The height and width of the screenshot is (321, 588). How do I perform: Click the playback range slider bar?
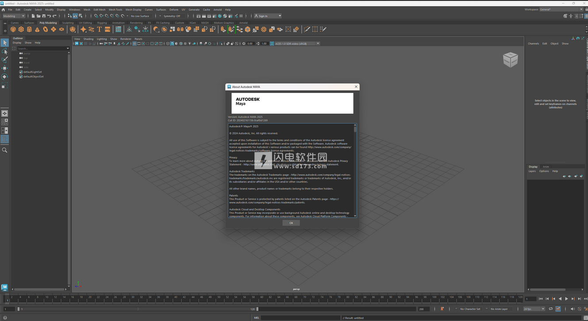pyautogui.click(x=137, y=309)
